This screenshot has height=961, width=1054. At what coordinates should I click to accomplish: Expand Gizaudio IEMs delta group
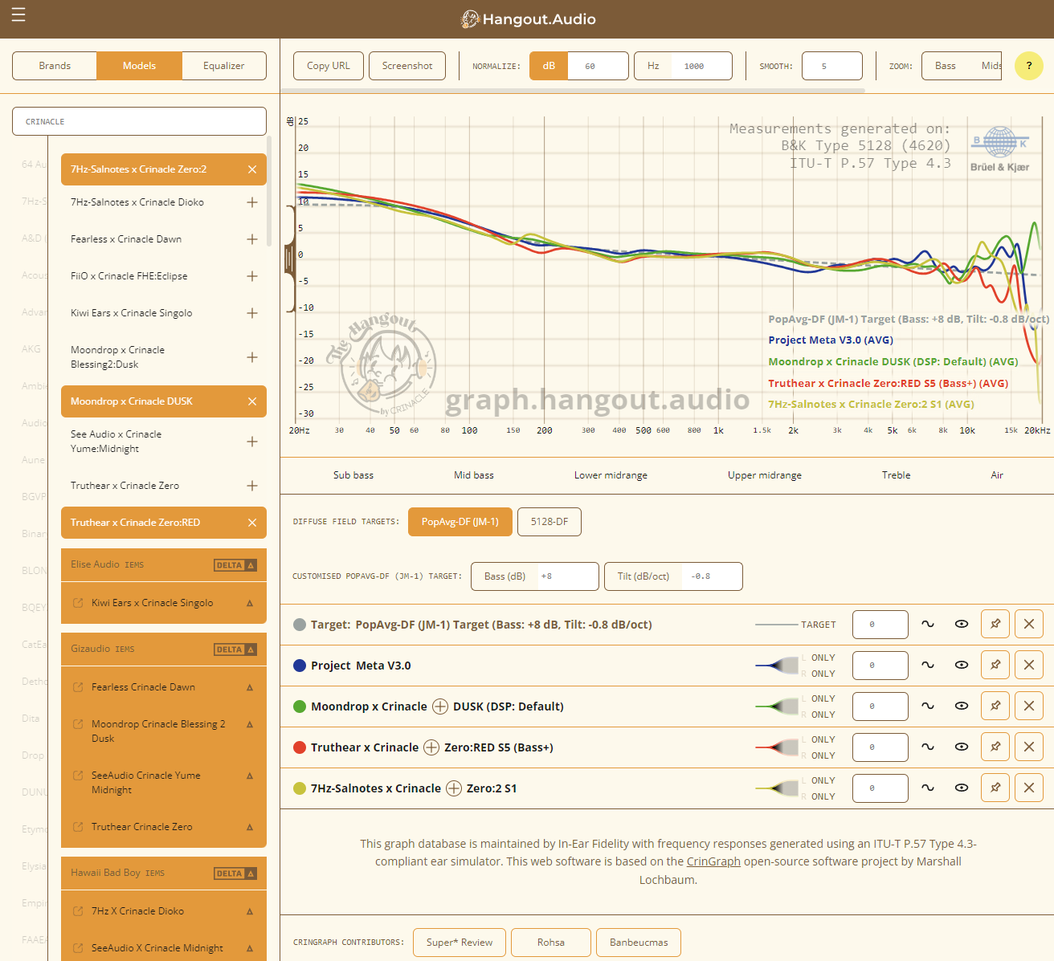tap(164, 649)
